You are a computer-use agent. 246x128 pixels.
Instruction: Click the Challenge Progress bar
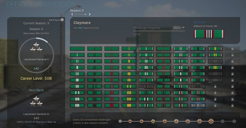click(x=159, y=31)
